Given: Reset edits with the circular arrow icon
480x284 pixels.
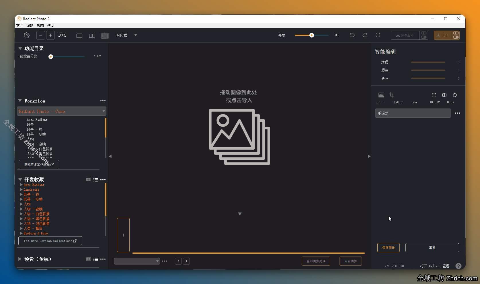Looking at the screenshot, I should tap(378, 35).
